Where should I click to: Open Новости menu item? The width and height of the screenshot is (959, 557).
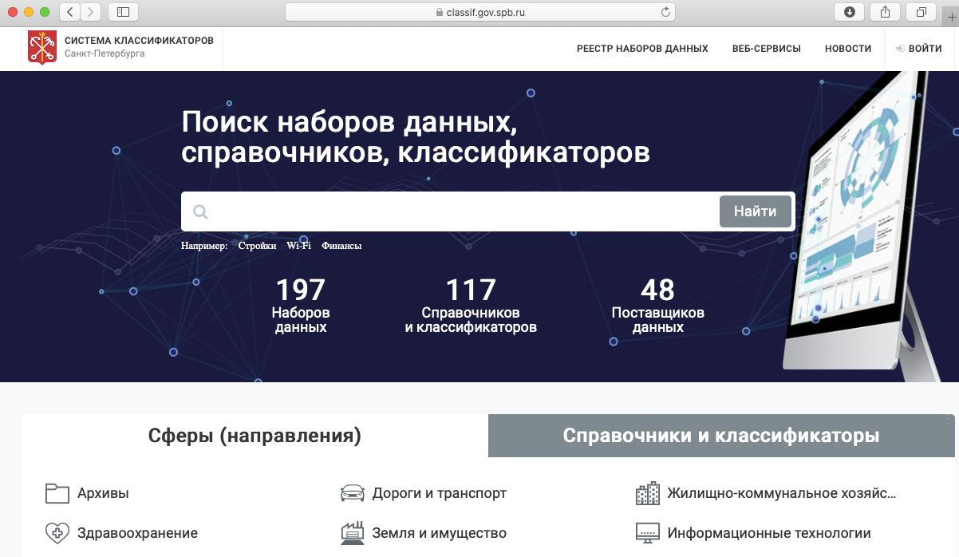pyautogui.click(x=848, y=49)
